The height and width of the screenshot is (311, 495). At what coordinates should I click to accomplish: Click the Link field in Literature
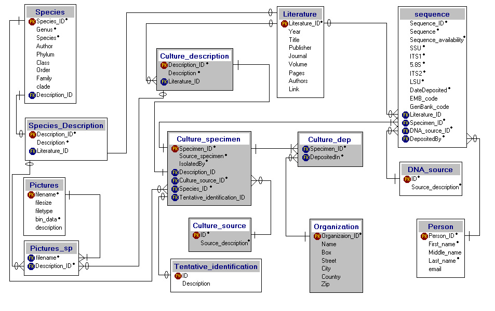(294, 89)
